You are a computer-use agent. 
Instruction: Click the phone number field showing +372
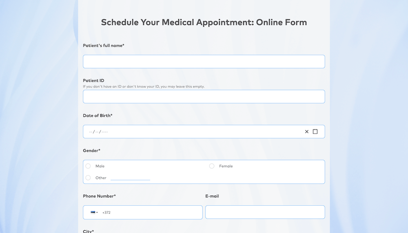pyautogui.click(x=151, y=212)
